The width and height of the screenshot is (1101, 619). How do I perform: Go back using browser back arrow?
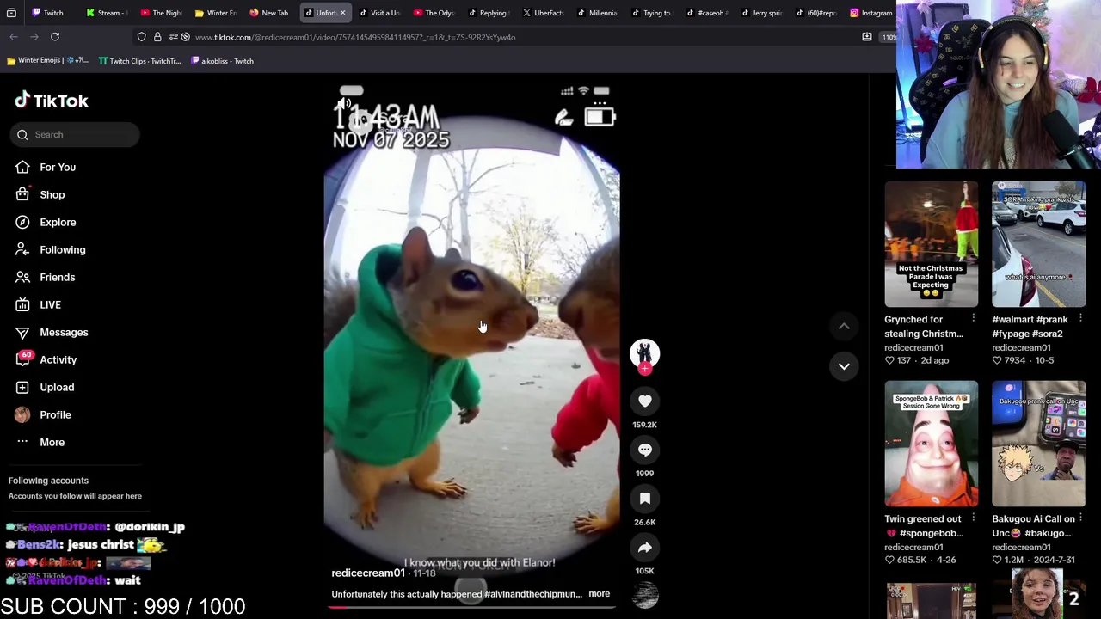point(14,37)
